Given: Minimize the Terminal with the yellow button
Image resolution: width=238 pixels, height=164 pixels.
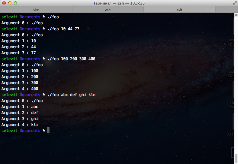Looking at the screenshot, I should (x=9, y=3).
